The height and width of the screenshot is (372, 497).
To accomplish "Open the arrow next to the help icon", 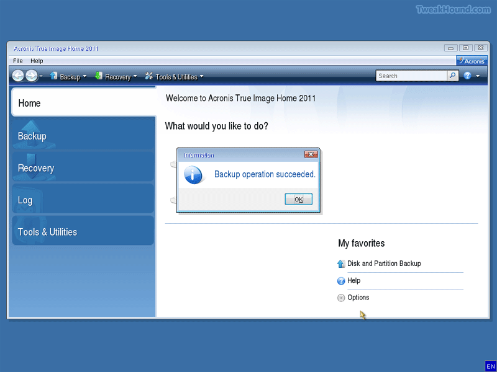I will click(478, 76).
